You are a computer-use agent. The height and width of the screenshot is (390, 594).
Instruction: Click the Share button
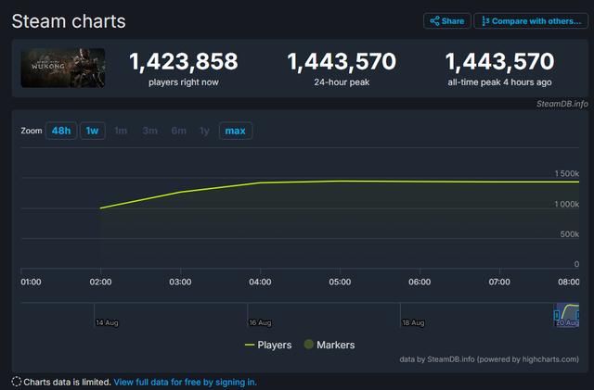[x=447, y=20]
